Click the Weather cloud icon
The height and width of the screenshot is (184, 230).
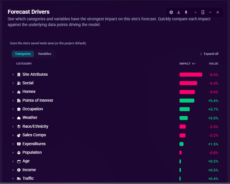19,118
